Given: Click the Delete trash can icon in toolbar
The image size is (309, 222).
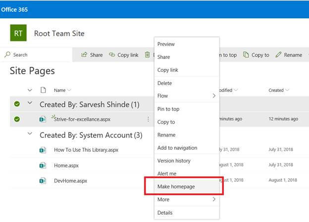Looking at the screenshot, I should point(147,54).
